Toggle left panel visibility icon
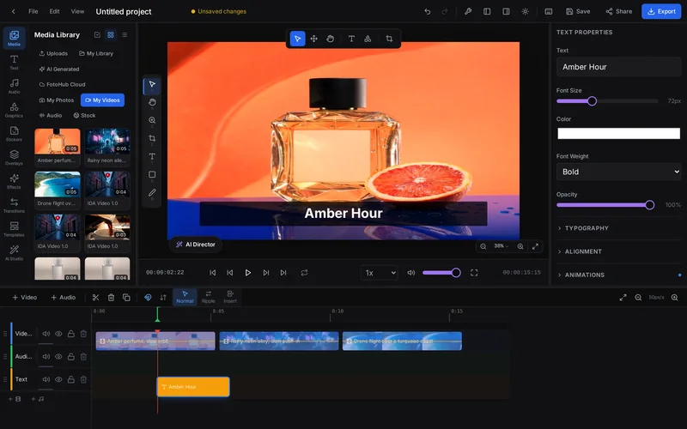This screenshot has height=429, width=687. click(487, 11)
